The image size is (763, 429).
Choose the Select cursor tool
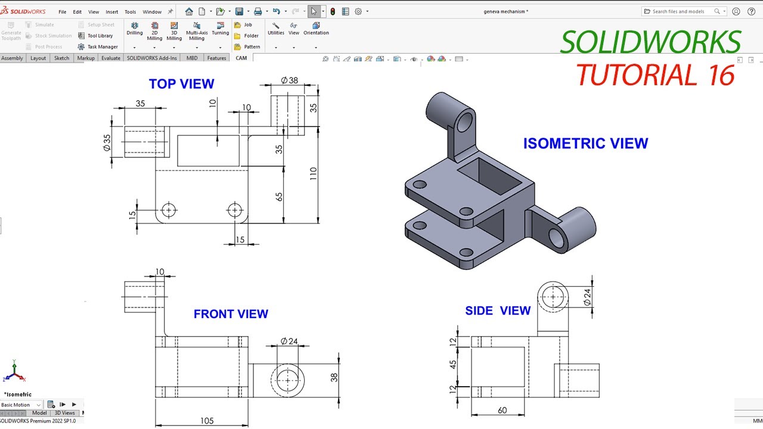click(314, 11)
